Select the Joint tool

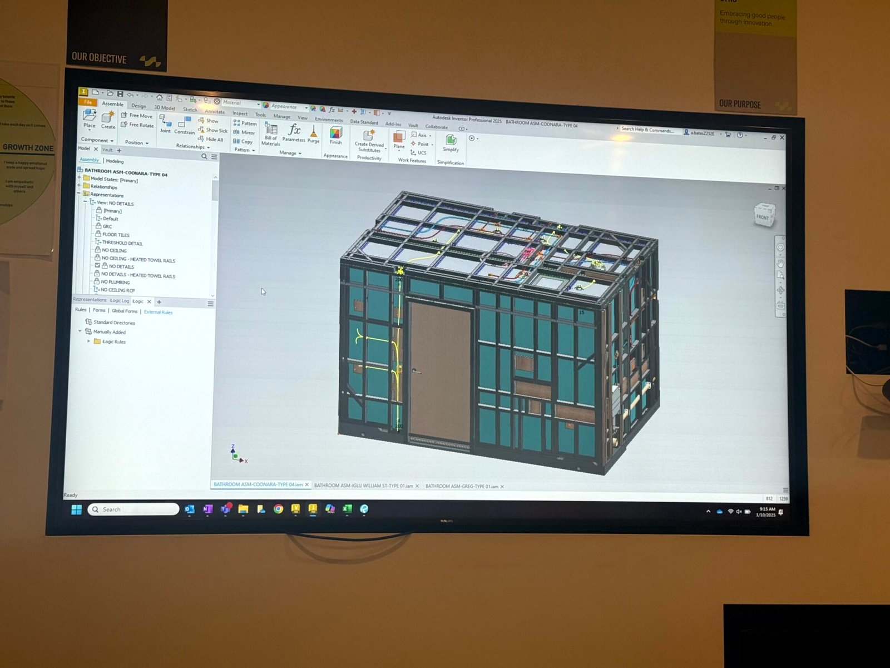click(165, 122)
